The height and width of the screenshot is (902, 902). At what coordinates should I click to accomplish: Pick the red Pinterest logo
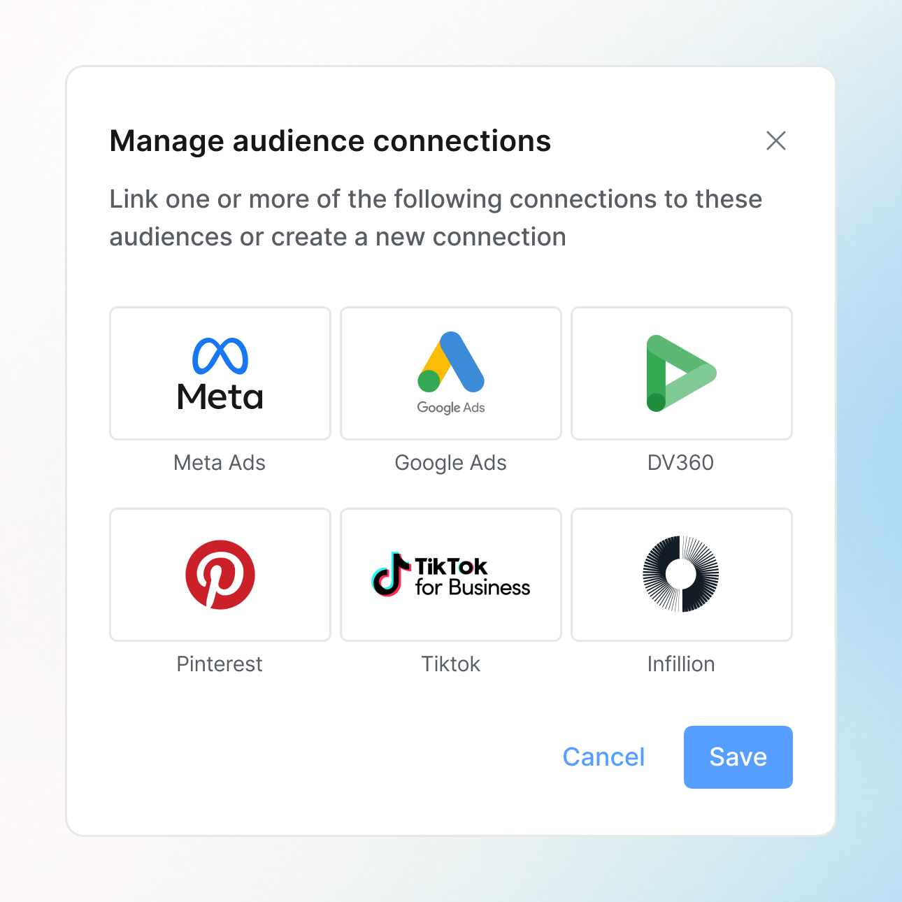220,575
